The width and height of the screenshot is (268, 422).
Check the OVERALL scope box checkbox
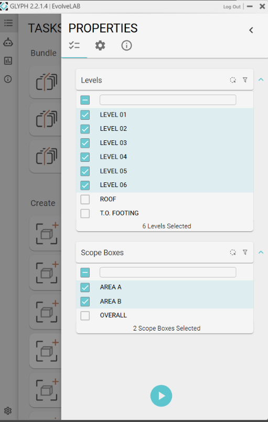(85, 315)
